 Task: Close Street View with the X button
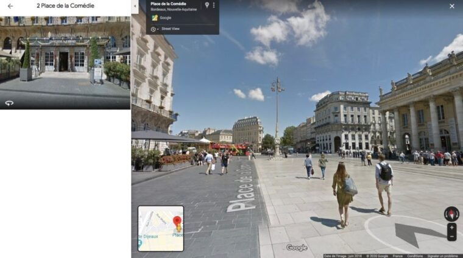451,6
